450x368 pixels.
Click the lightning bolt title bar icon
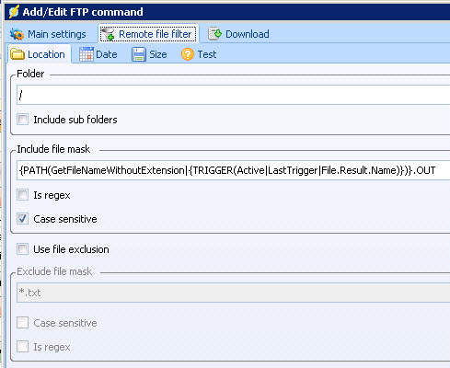14,12
